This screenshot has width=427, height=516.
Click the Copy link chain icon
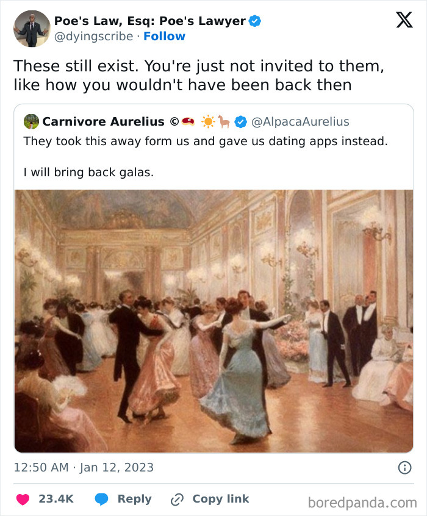click(x=176, y=499)
